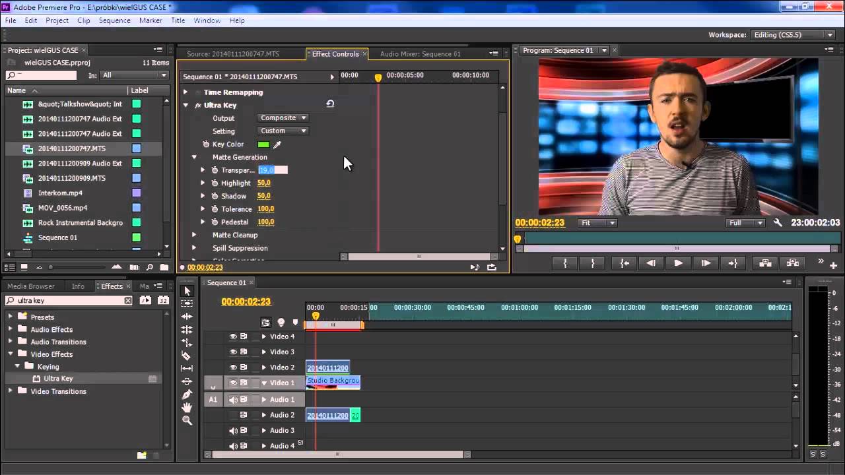The image size is (845, 475).
Task: Click Mark Out button in Program monitor
Action: [x=593, y=263]
